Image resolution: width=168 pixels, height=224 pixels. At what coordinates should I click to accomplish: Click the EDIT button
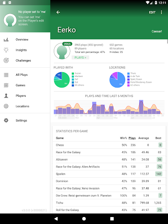coord(152,12)
